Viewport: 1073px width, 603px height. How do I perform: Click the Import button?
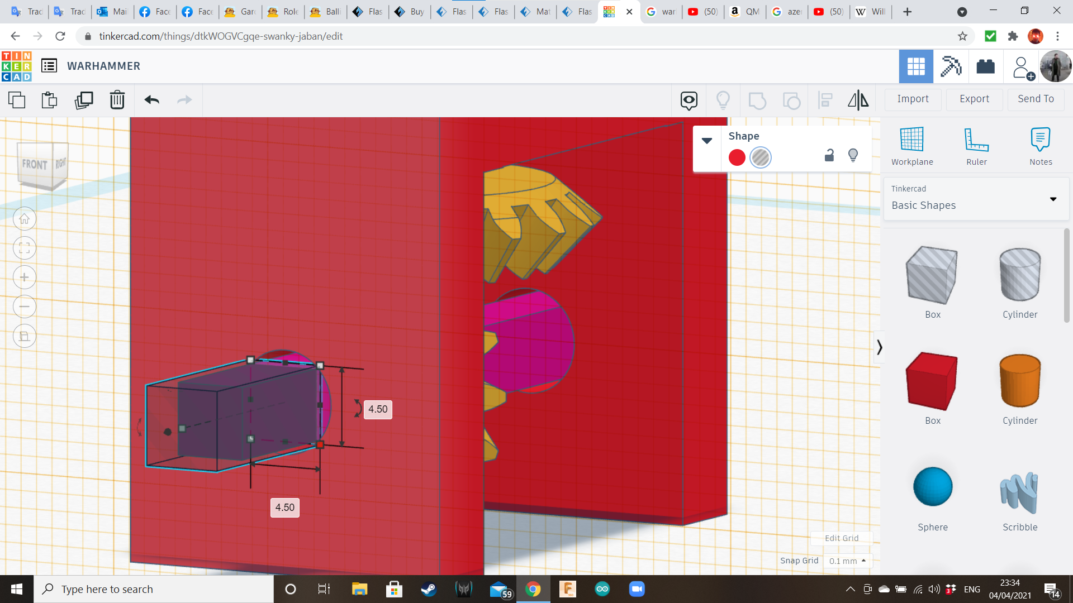pyautogui.click(x=913, y=99)
